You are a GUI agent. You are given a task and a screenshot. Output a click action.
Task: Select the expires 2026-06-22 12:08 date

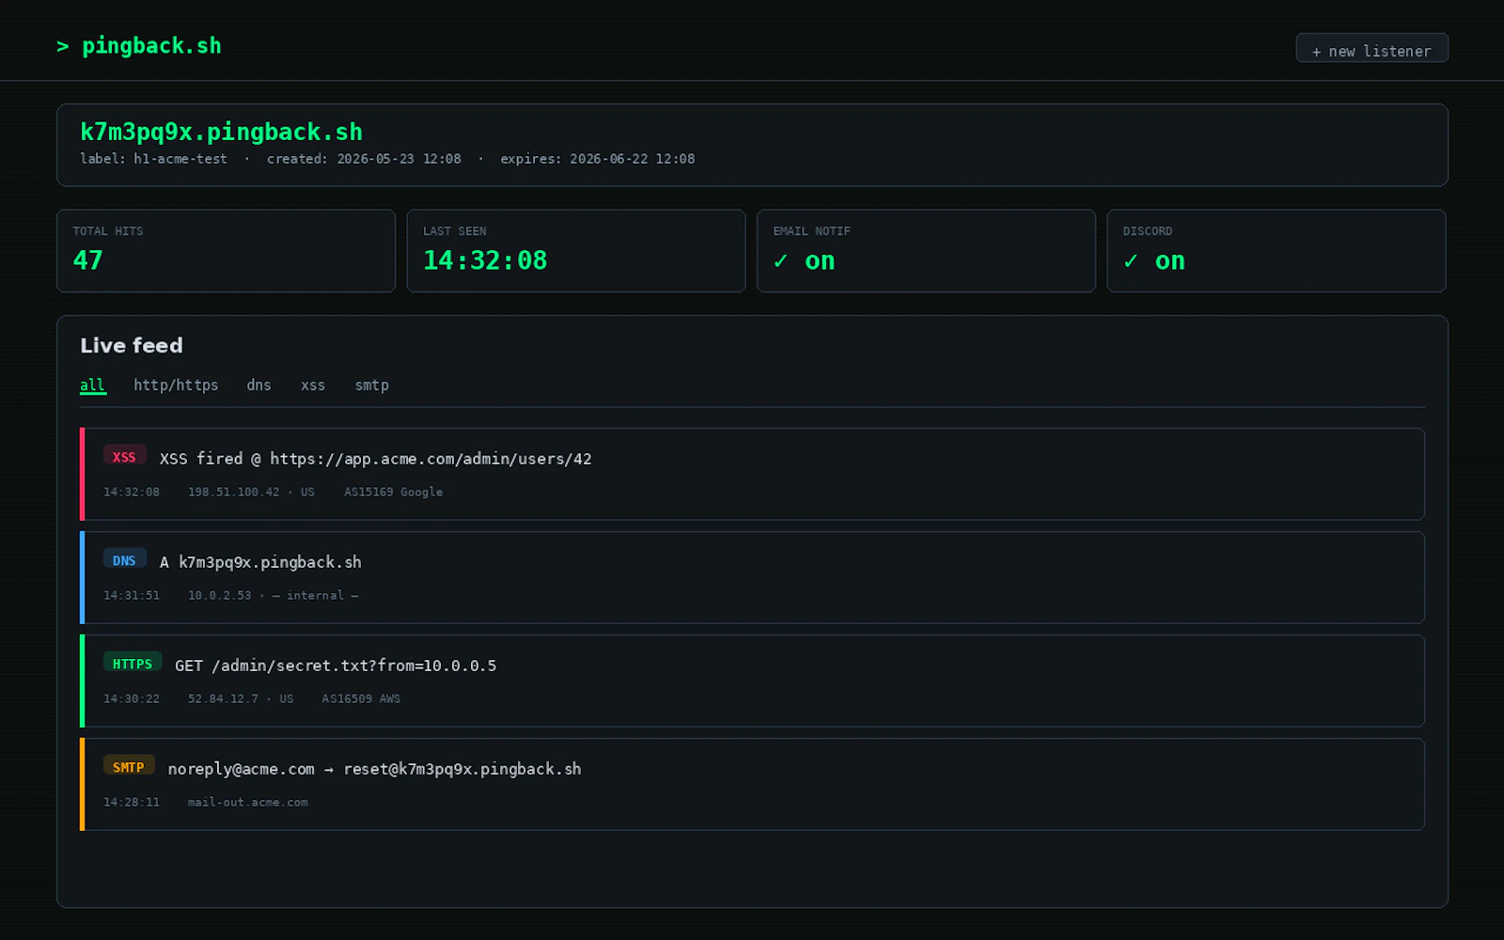[597, 159]
